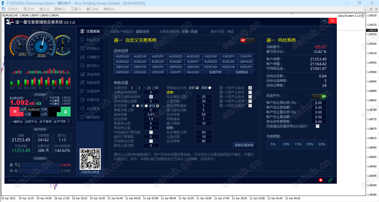Open the 合作联系 headset icon in the sidebar

(82, 108)
